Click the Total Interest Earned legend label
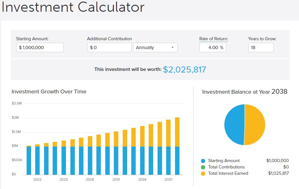Image resolution: width=299 pixels, height=189 pixels. 228,173
